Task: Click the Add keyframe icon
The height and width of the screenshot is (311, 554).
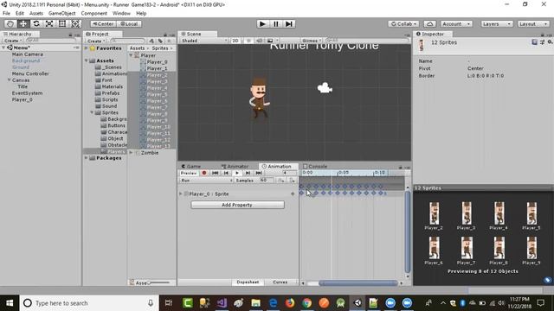Action: click(x=280, y=181)
